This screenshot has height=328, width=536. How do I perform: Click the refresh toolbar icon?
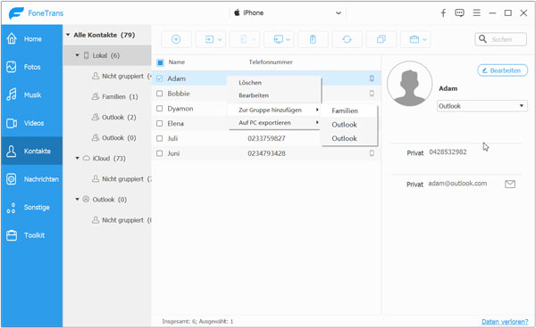(347, 39)
